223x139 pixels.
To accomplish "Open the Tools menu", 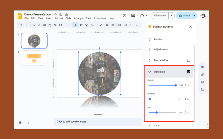I will pos(88,18).
